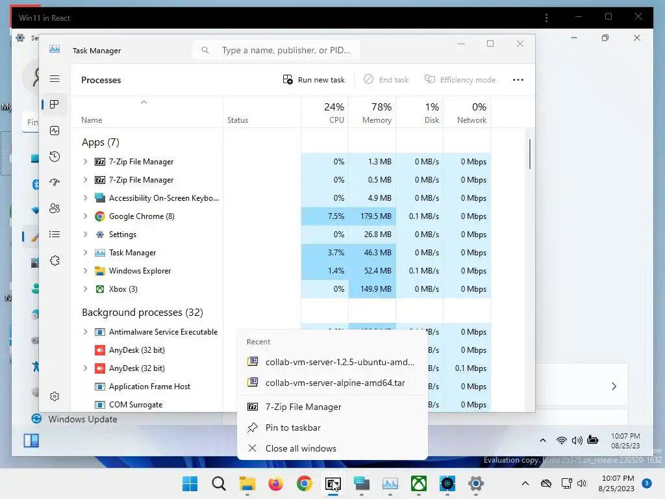The width and height of the screenshot is (665, 499).
Task: Sort processes by the CPU column
Action: 325,112
